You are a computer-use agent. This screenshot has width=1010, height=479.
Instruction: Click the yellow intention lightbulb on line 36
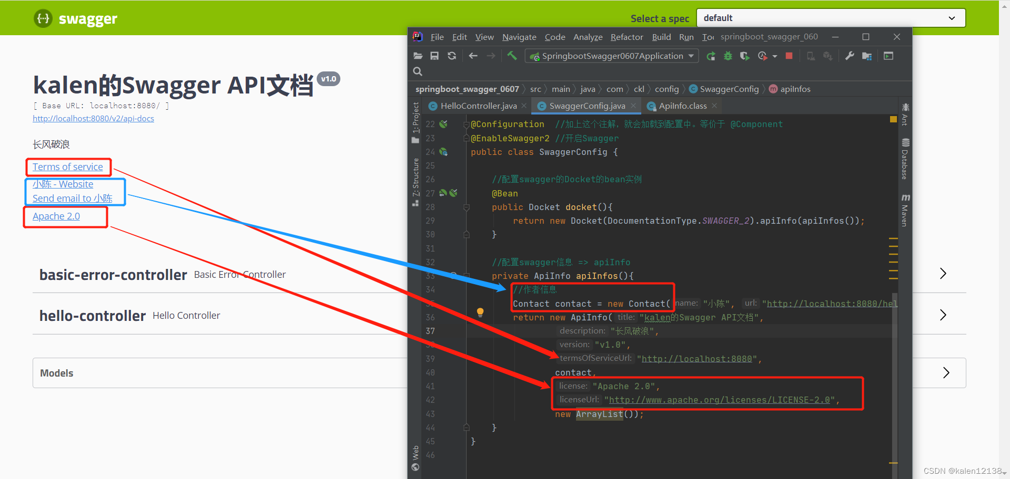click(x=480, y=313)
